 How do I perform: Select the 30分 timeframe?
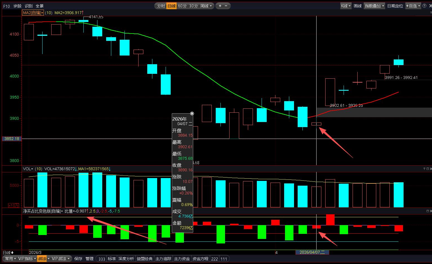tap(193, 6)
